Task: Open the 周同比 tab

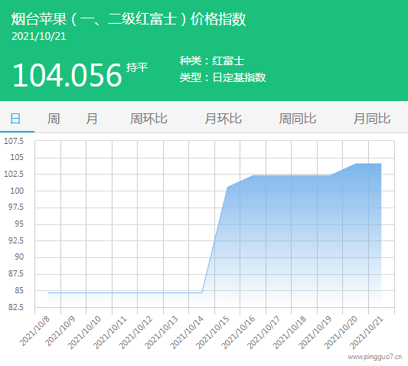Action: (298, 119)
